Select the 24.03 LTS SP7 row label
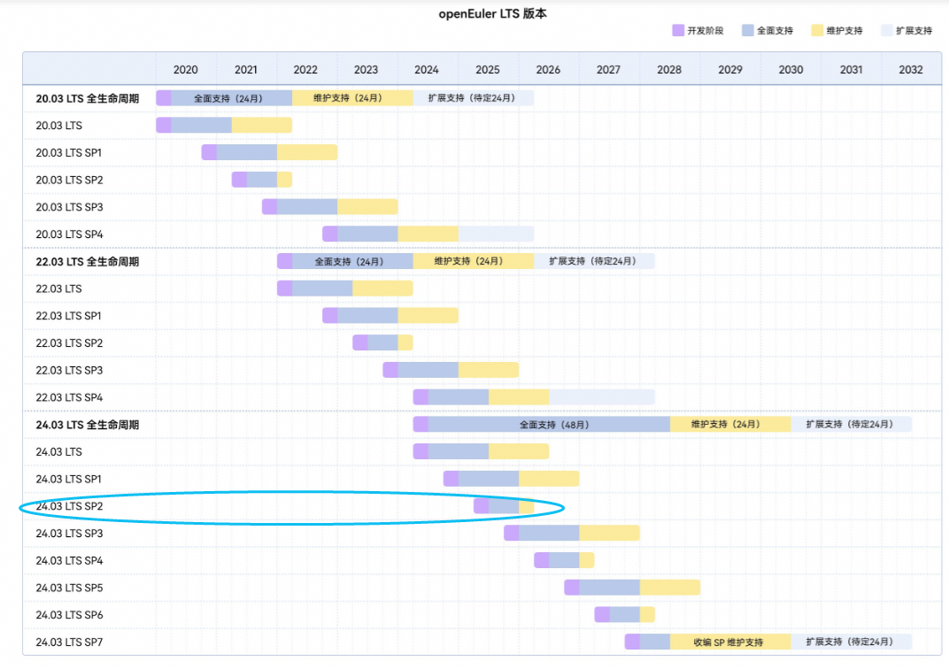Viewport: 949px width, 669px height. [x=69, y=642]
